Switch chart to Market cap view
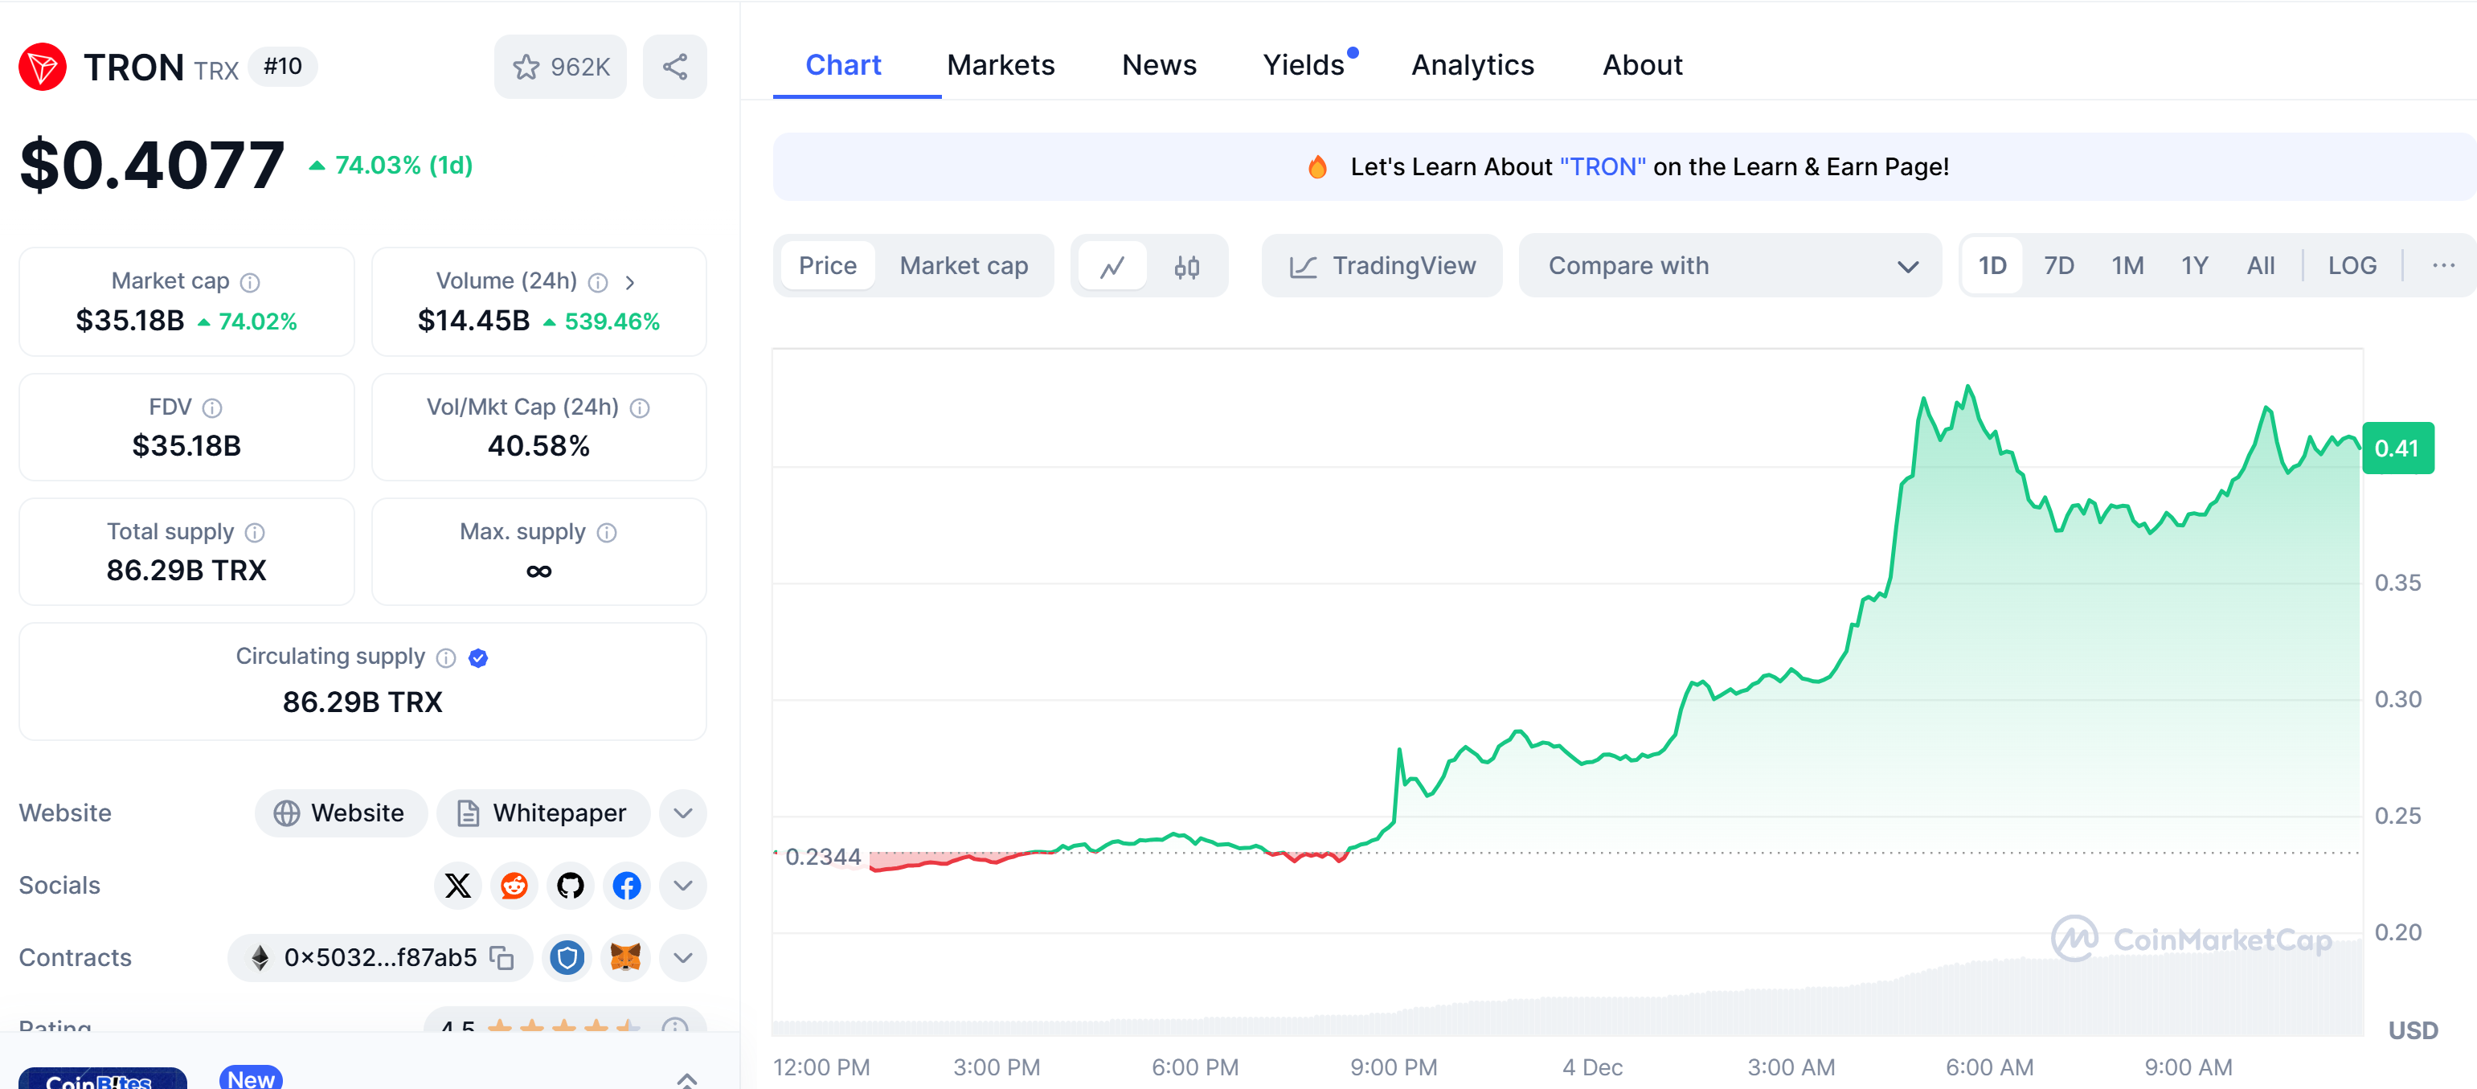This screenshot has height=1089, width=2477. coord(964,265)
